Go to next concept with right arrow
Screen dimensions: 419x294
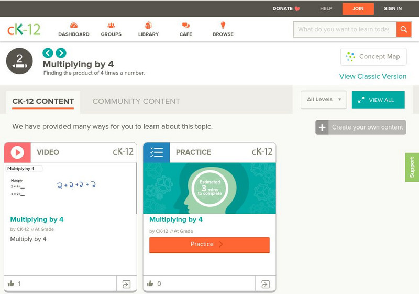point(61,53)
